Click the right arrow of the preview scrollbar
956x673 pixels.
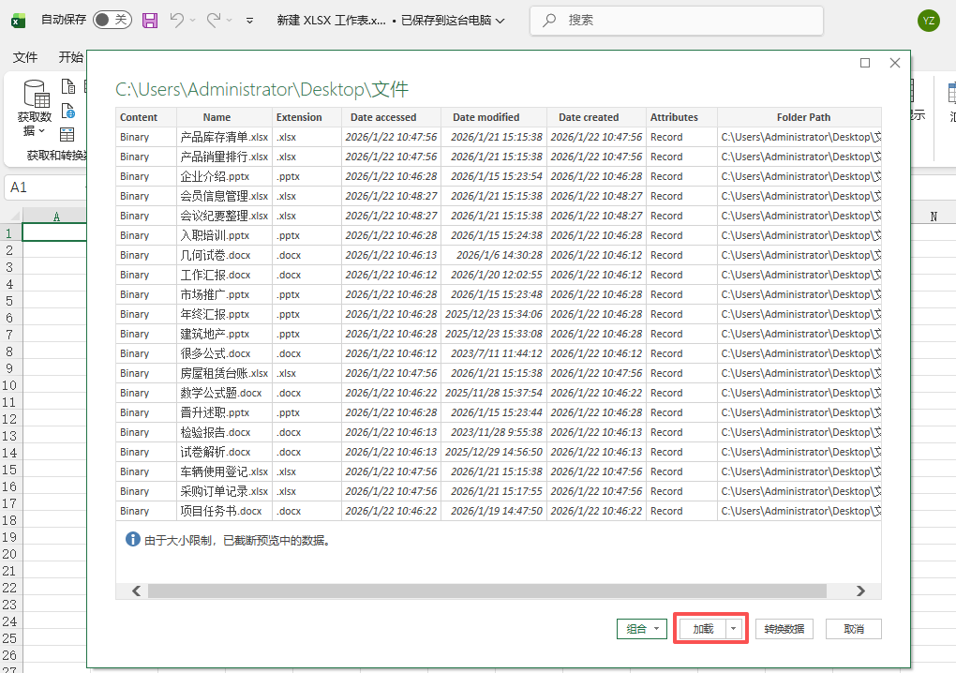tap(861, 590)
